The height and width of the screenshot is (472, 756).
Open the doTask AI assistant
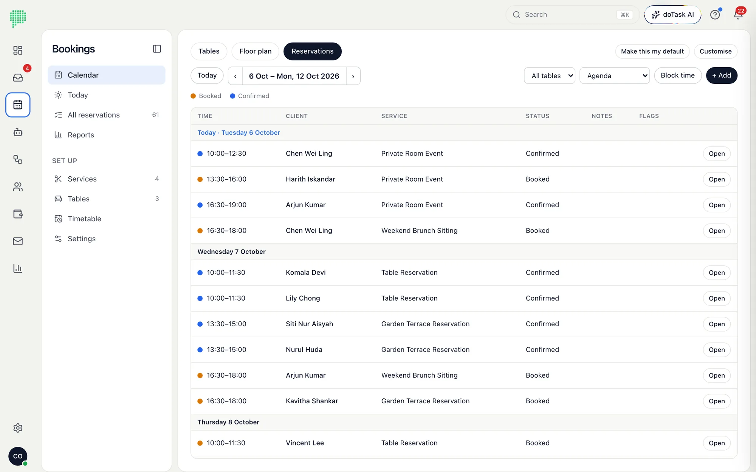(673, 15)
